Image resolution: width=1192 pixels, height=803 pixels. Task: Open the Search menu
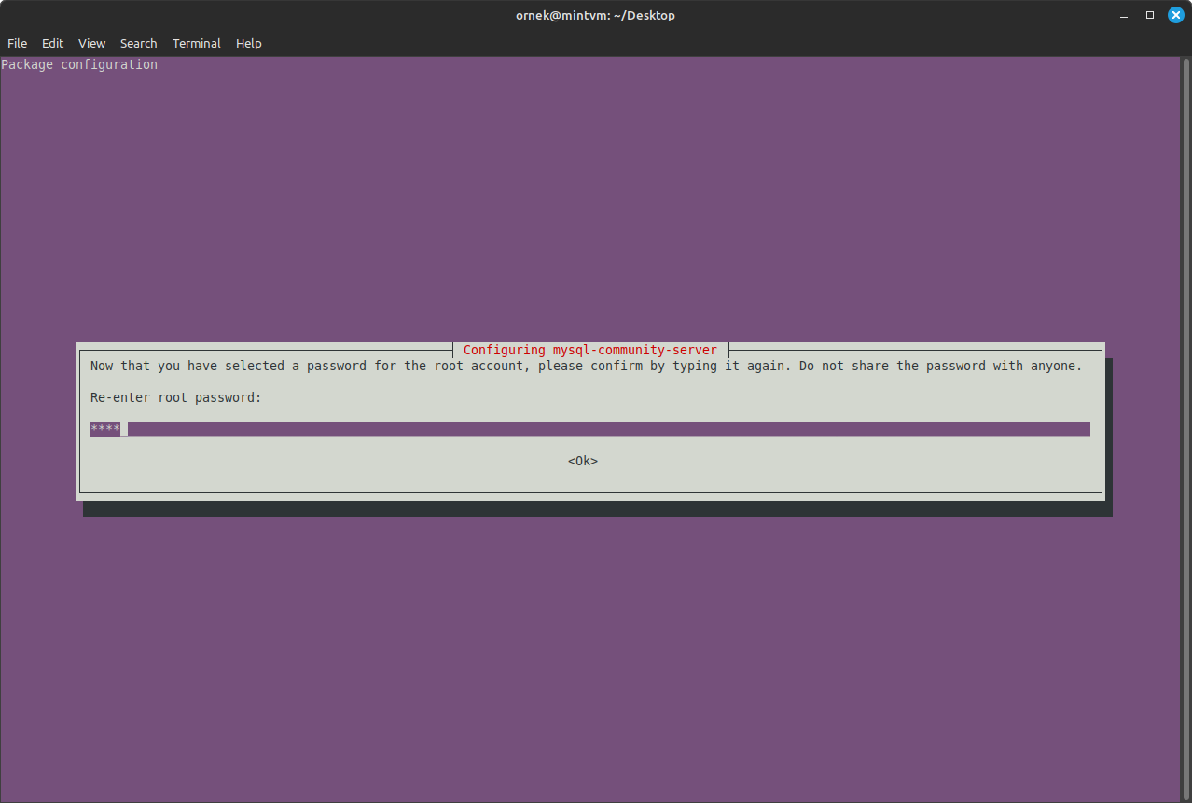click(x=138, y=43)
